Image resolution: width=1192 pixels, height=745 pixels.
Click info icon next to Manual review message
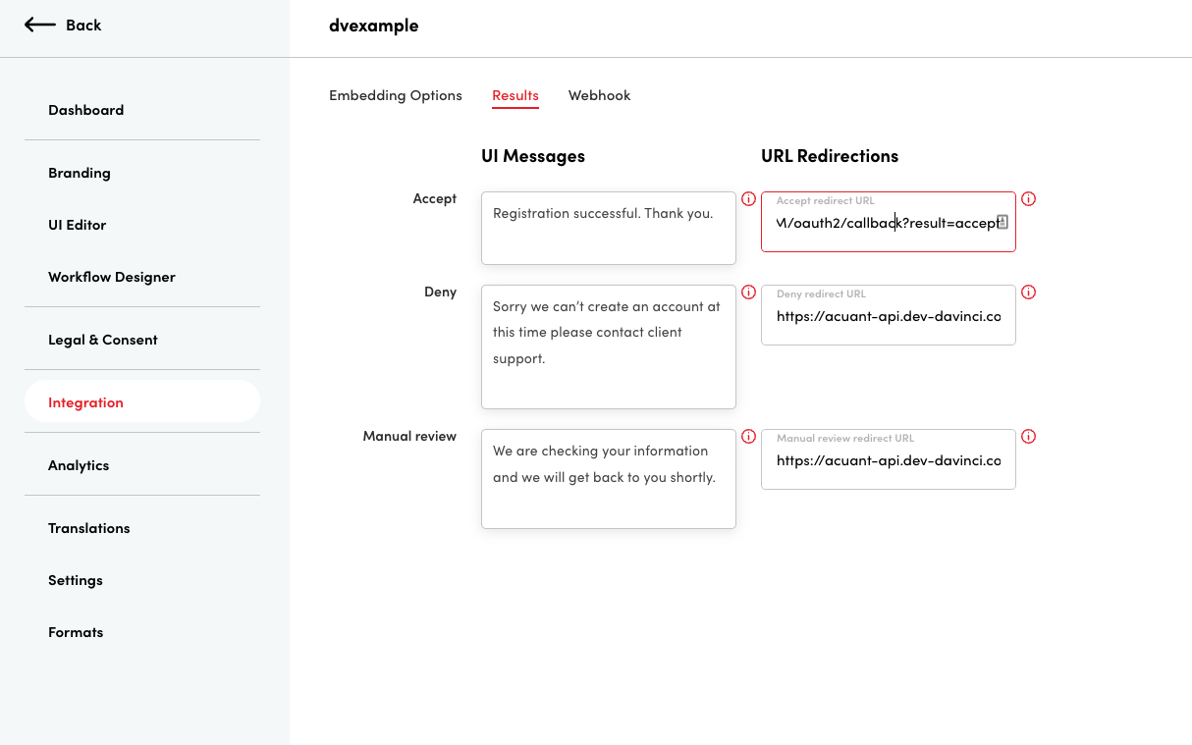coord(748,437)
